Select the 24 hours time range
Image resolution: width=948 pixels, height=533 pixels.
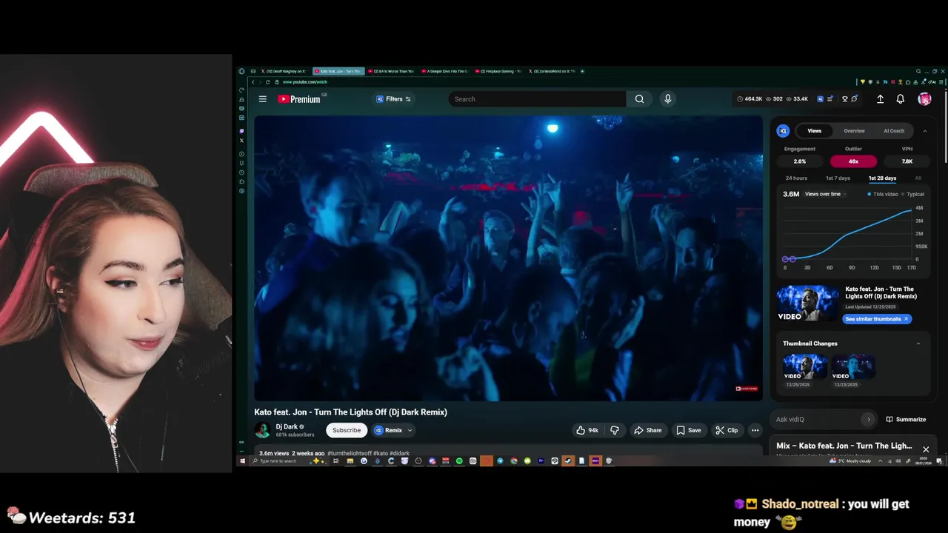tap(796, 178)
